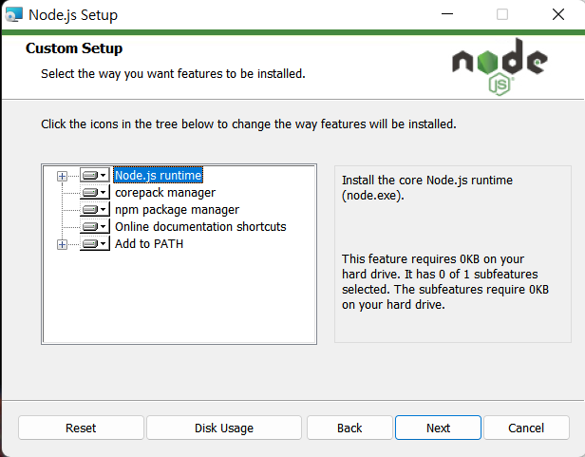Cancel the Node.js setup
The height and width of the screenshot is (457, 585).
(x=526, y=428)
